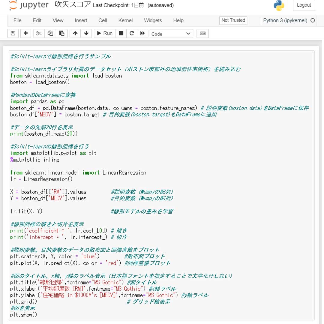Click Python 3 (ipykernel) kernel name

point(285,20)
